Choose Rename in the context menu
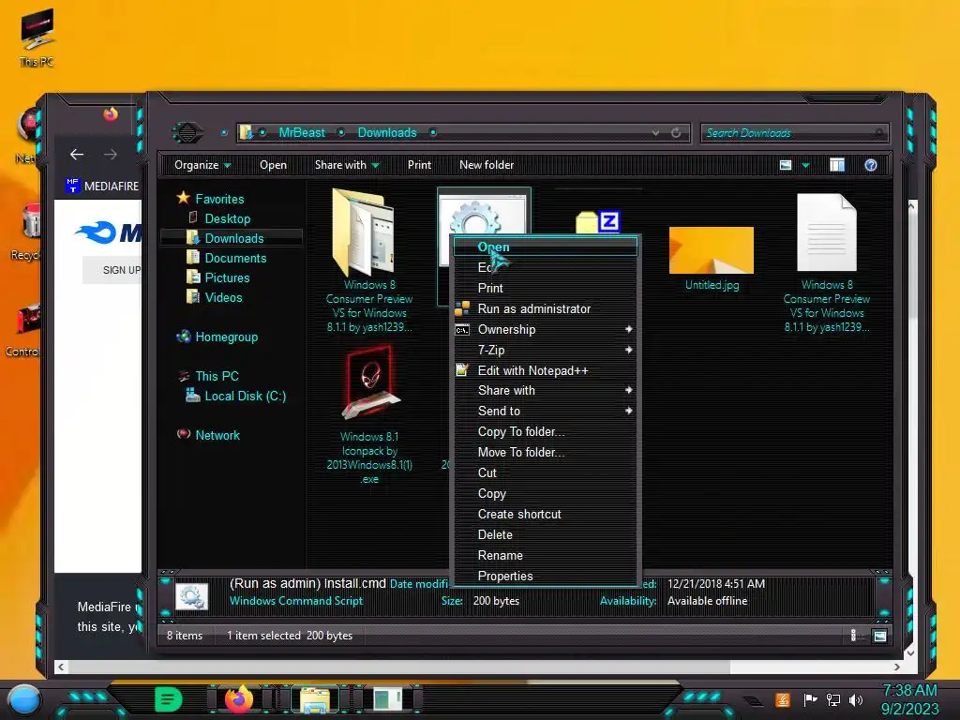 click(545, 555)
